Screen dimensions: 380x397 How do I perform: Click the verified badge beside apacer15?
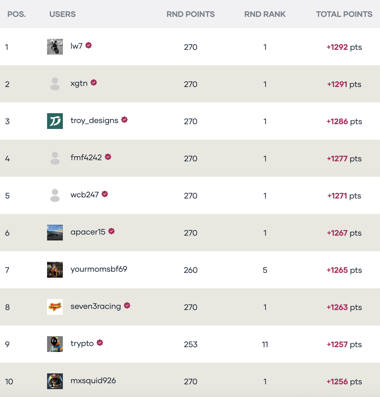click(x=112, y=231)
